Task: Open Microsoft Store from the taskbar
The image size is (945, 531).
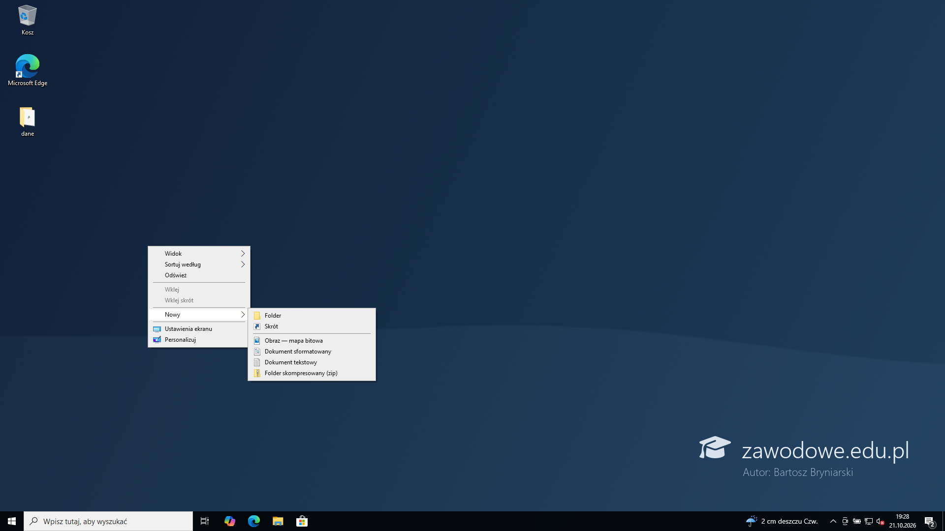Action: [302, 521]
